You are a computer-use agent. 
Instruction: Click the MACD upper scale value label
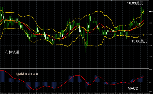point(150,69)
